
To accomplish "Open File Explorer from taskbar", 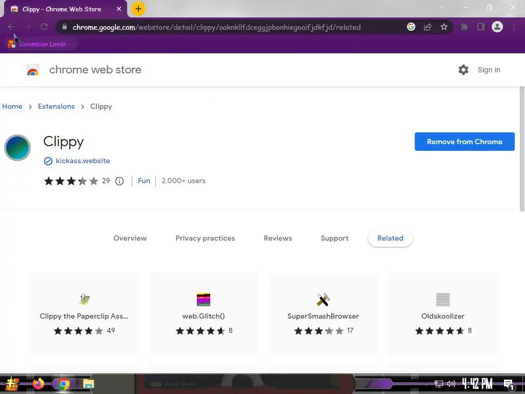I will coord(88,384).
